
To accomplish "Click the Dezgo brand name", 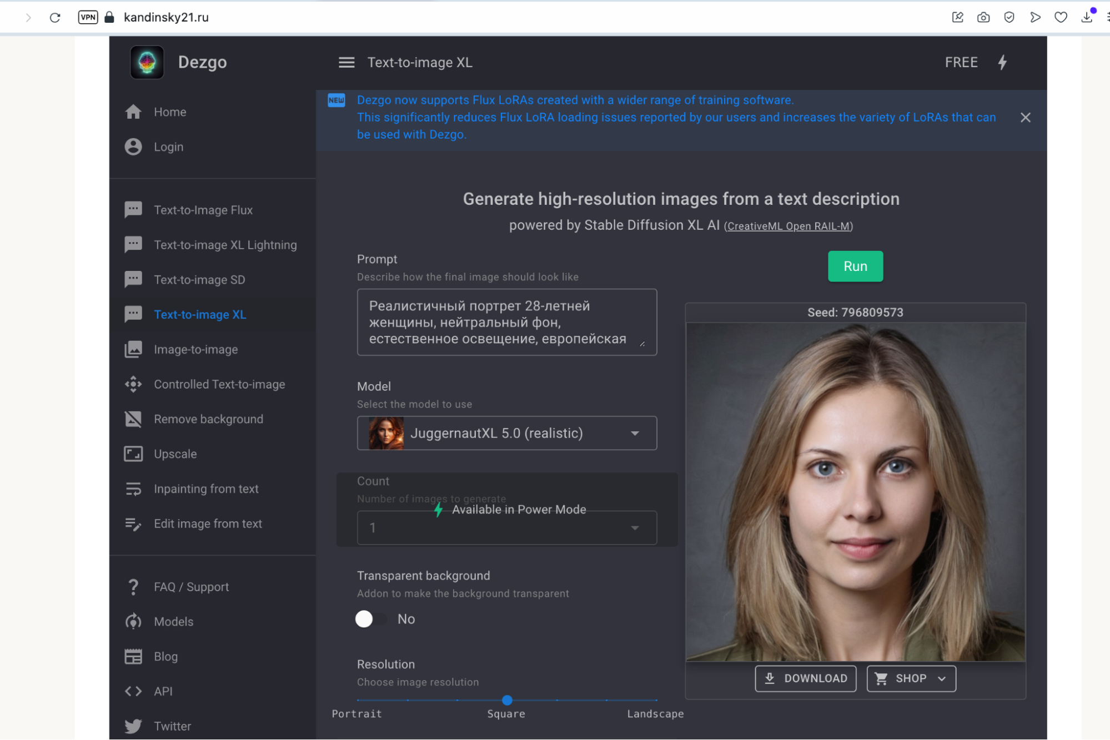I will click(202, 62).
